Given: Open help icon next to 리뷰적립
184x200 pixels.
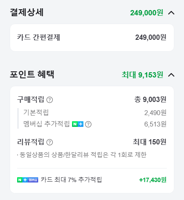Looking at the screenshot, I should click(50, 142).
